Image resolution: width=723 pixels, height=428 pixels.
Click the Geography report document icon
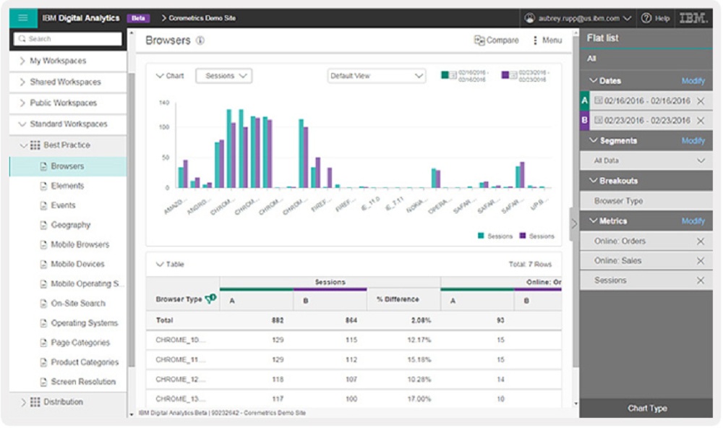pos(43,225)
